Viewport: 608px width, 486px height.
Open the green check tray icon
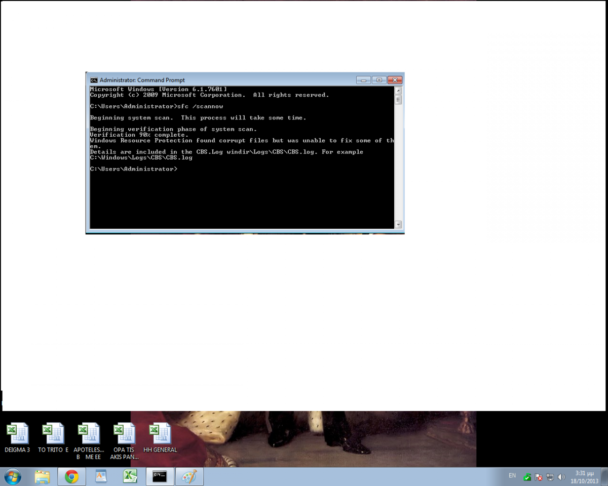coord(527,477)
